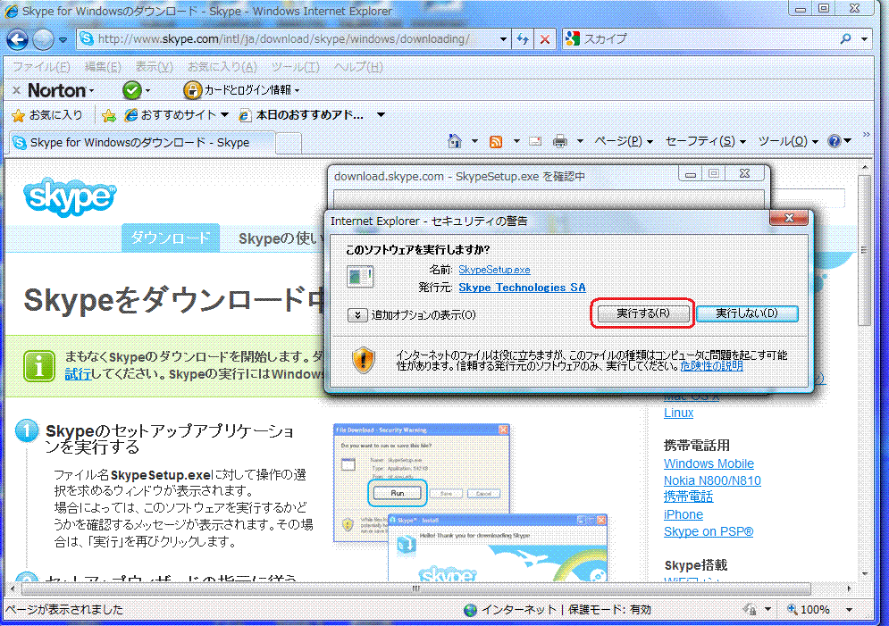Click the orange RSS feeds icon
This screenshot has height=626, width=889.
pyautogui.click(x=496, y=141)
